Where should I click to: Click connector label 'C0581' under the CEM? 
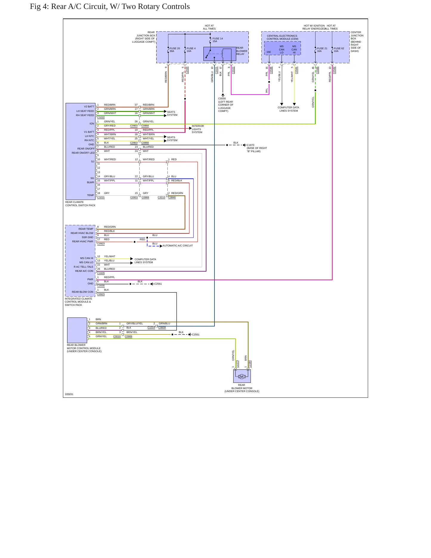tap(296, 70)
